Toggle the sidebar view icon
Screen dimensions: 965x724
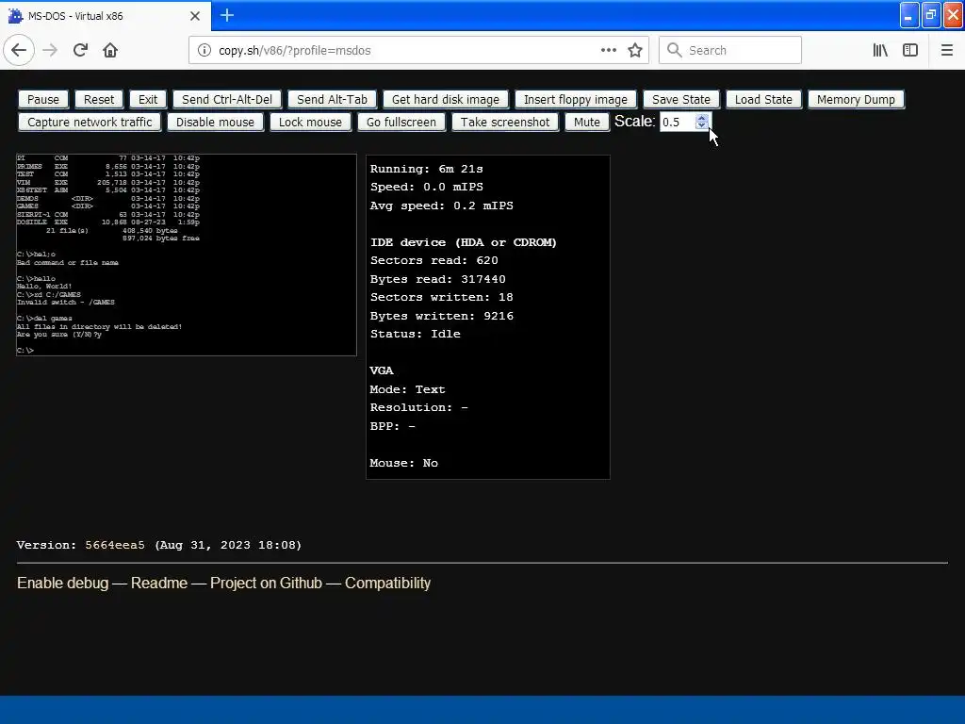point(910,51)
